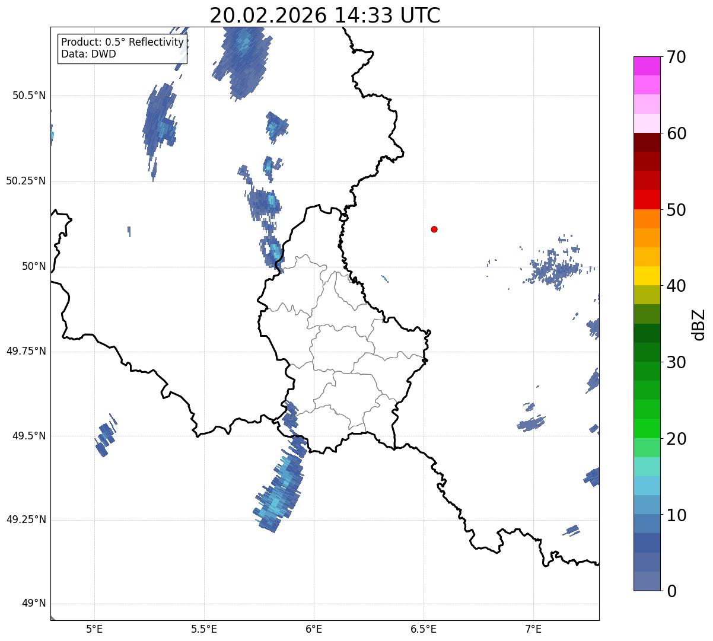The height and width of the screenshot is (641, 713).
Task: Click the colorbar tick label 10
Action: (x=676, y=515)
